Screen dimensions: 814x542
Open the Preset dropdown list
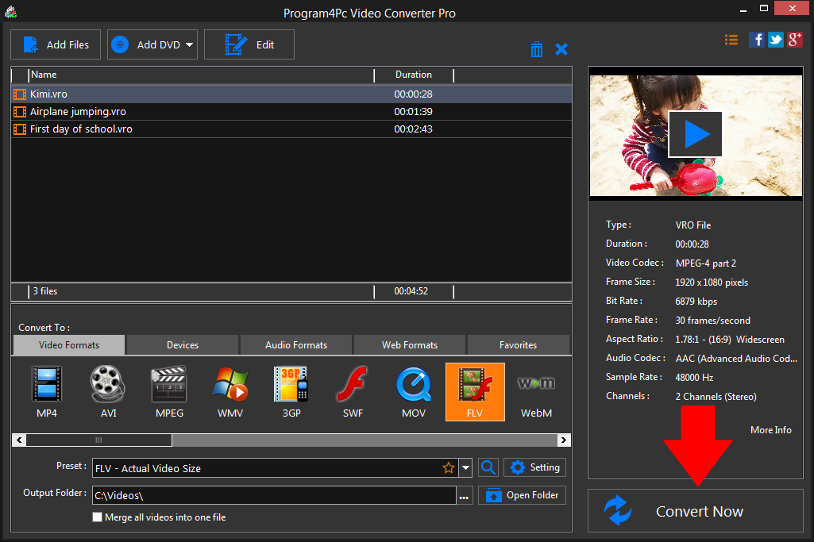466,468
